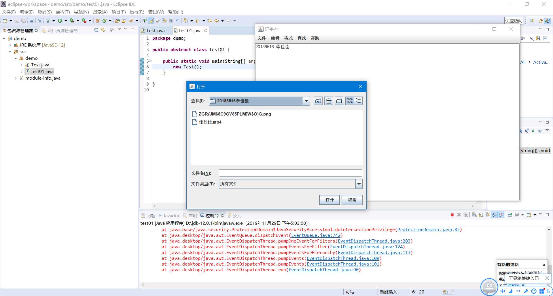
Task: Open the Debug button dropdown arrow
Action: pyautogui.click(x=54, y=21)
